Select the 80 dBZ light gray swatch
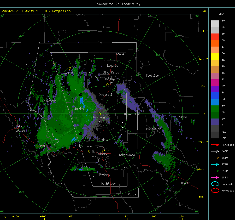The width and height of the screenshot is (235, 220). click(x=215, y=24)
